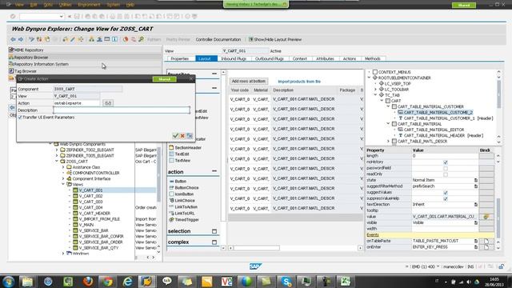Click the onTablePaste create action page icon
The image size is (512, 288).
(x=486, y=241)
